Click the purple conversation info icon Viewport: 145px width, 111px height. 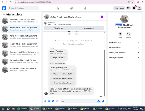tap(102, 17)
